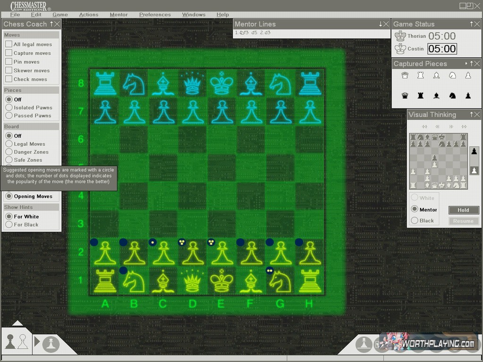
Task: Select the white knight on G1
Action: [280, 281]
